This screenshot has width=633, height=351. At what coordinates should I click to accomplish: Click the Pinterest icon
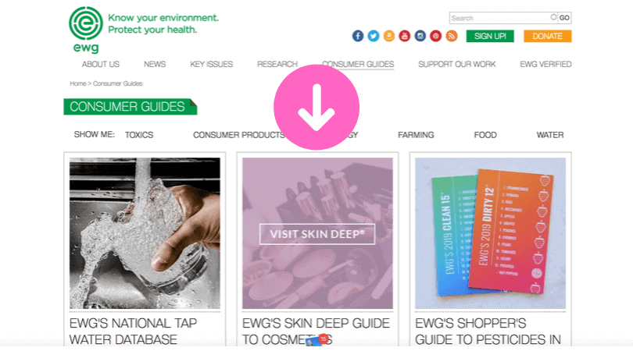(435, 36)
